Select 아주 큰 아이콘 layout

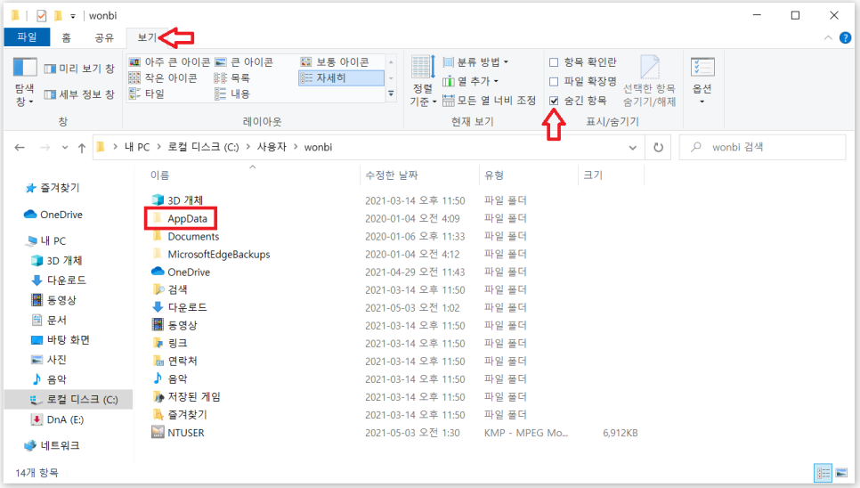pos(169,62)
